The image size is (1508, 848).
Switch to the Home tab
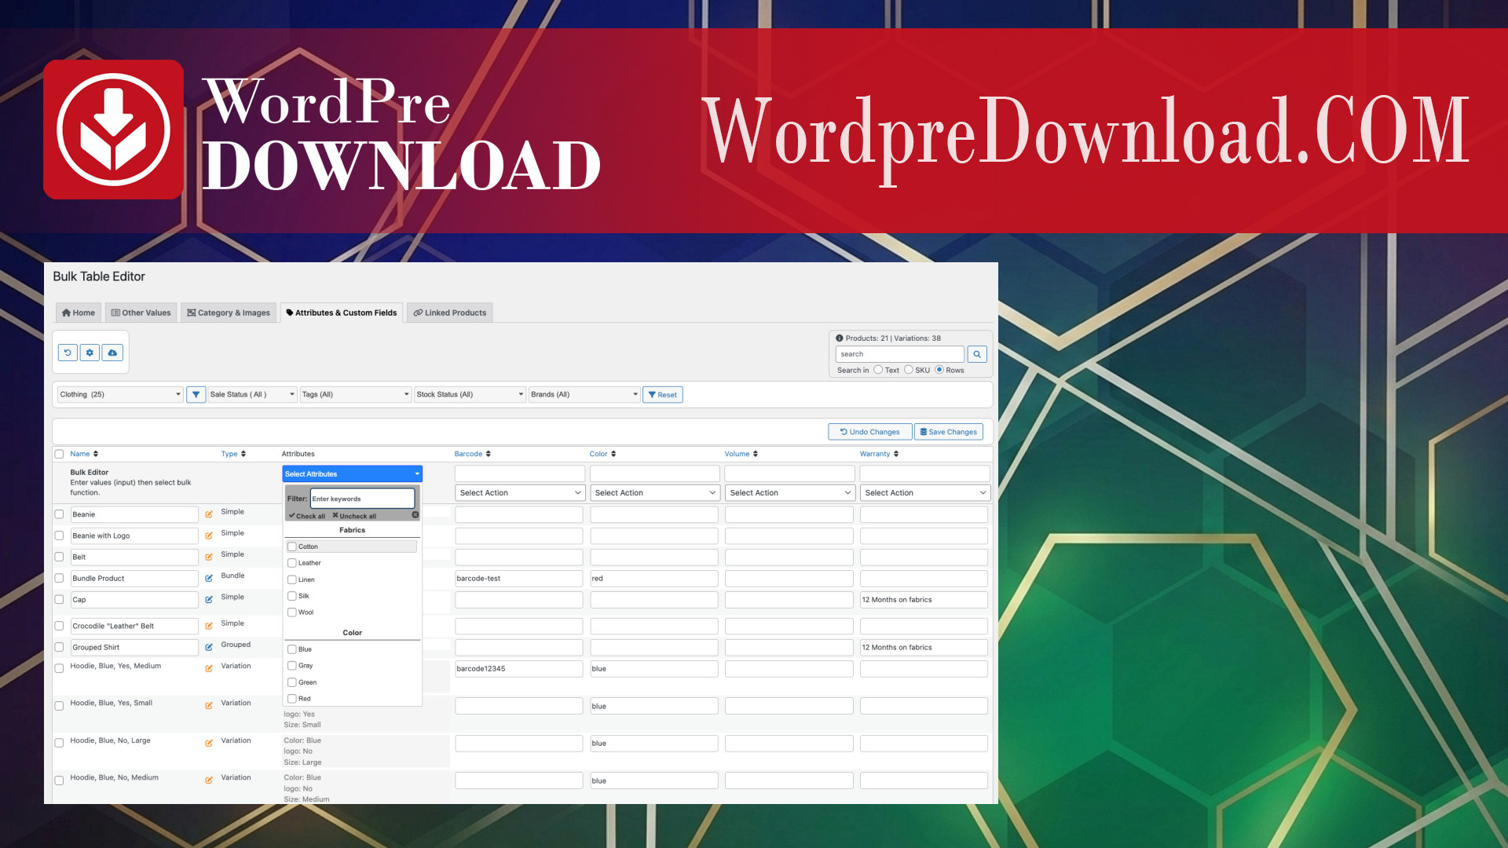[x=79, y=313]
